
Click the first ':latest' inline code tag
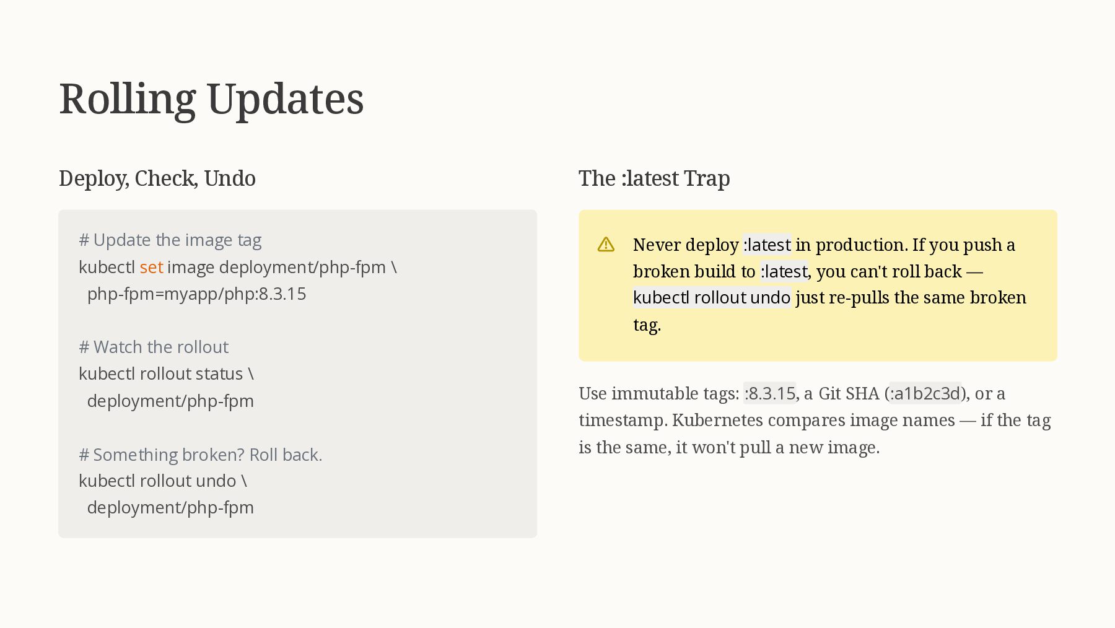pyautogui.click(x=767, y=245)
